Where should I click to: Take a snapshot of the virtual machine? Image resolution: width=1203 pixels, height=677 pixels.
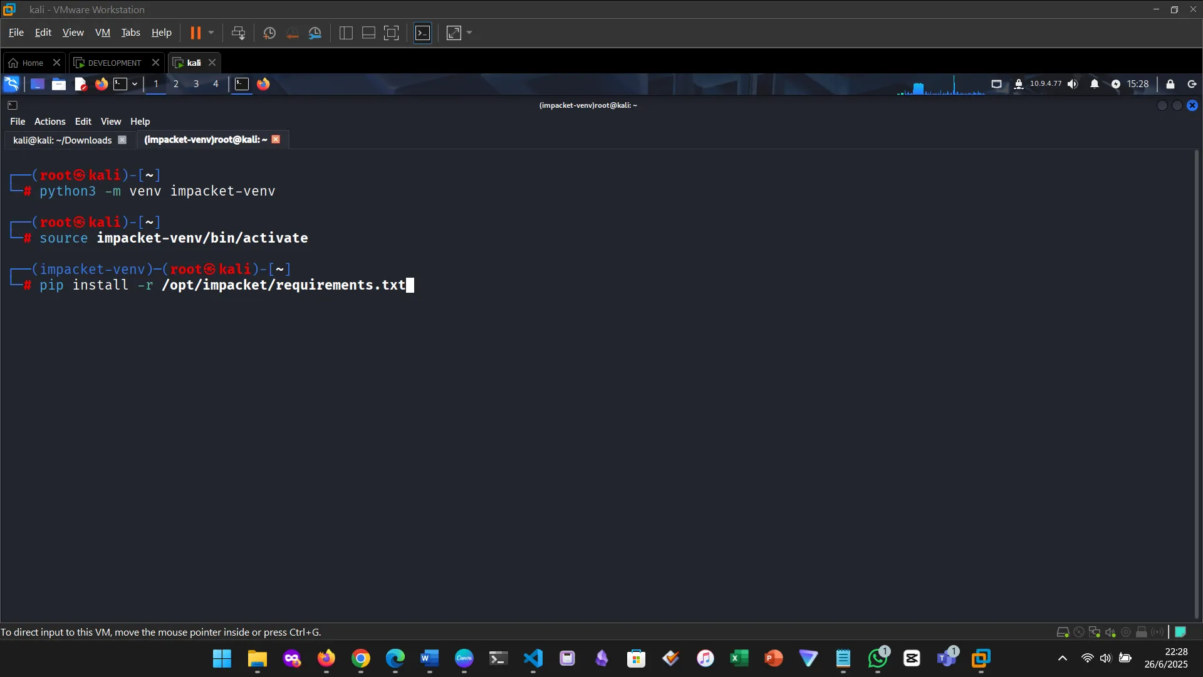point(269,33)
